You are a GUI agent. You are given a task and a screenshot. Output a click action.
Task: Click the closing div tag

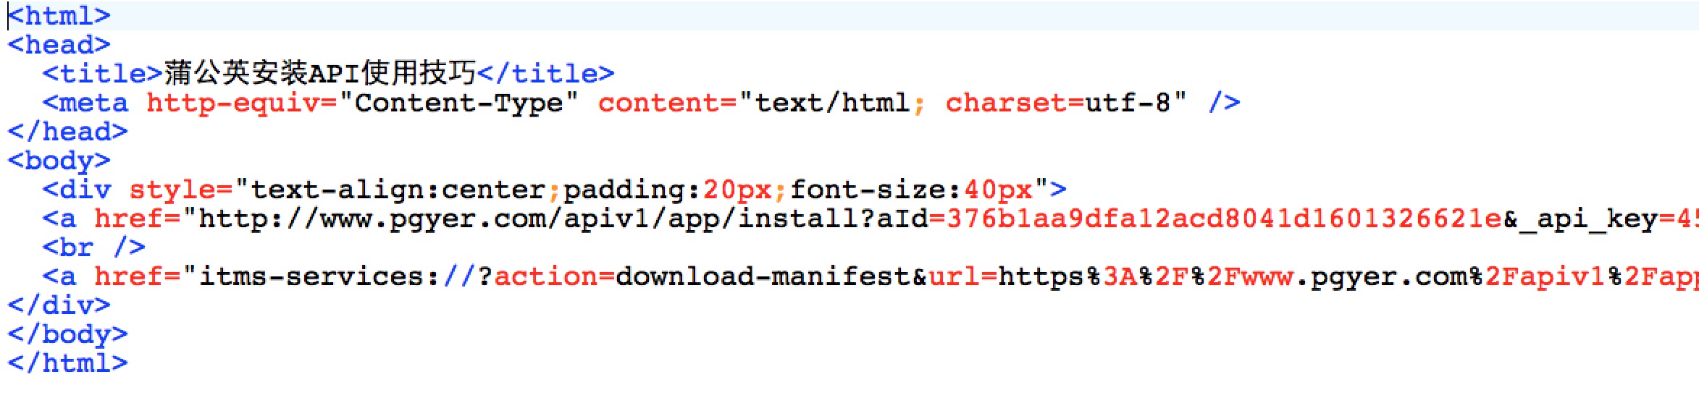coord(59,305)
